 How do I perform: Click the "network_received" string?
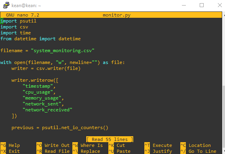[x=47, y=110]
